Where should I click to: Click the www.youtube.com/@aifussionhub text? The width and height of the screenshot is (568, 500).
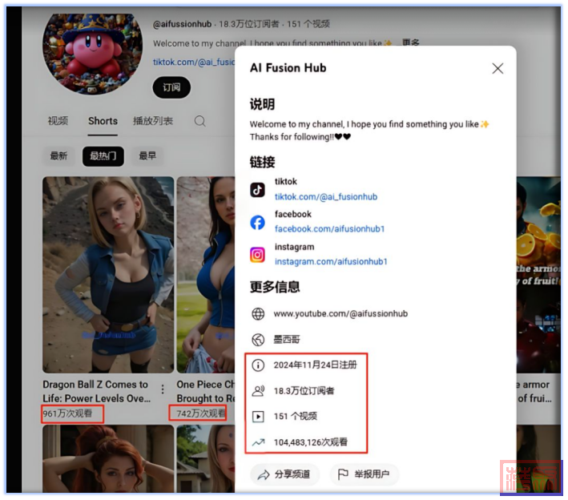[340, 314]
